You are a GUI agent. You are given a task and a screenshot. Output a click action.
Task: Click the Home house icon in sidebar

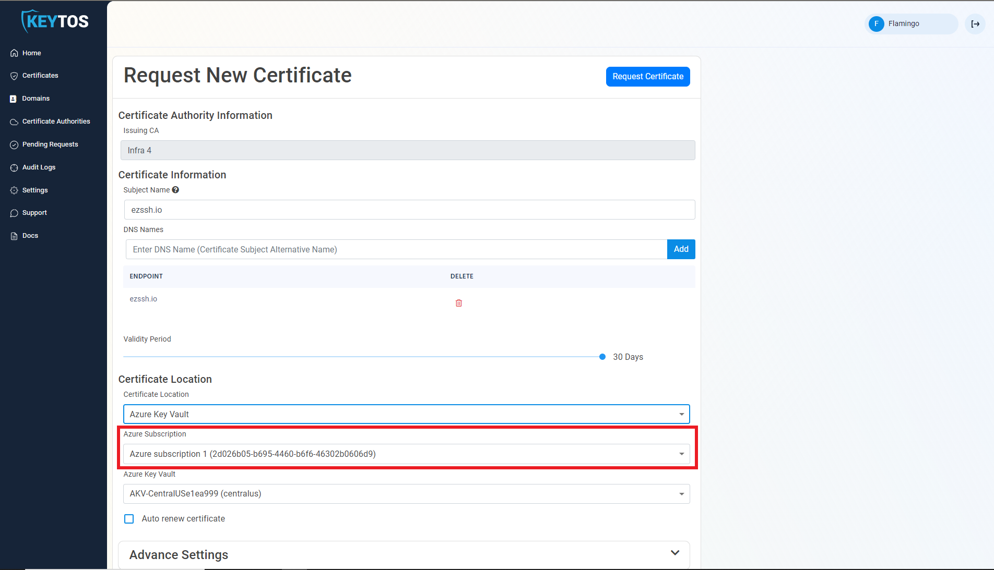[14, 53]
